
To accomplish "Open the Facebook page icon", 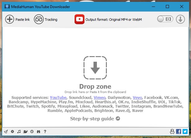I will pyautogui.click(x=179, y=131).
